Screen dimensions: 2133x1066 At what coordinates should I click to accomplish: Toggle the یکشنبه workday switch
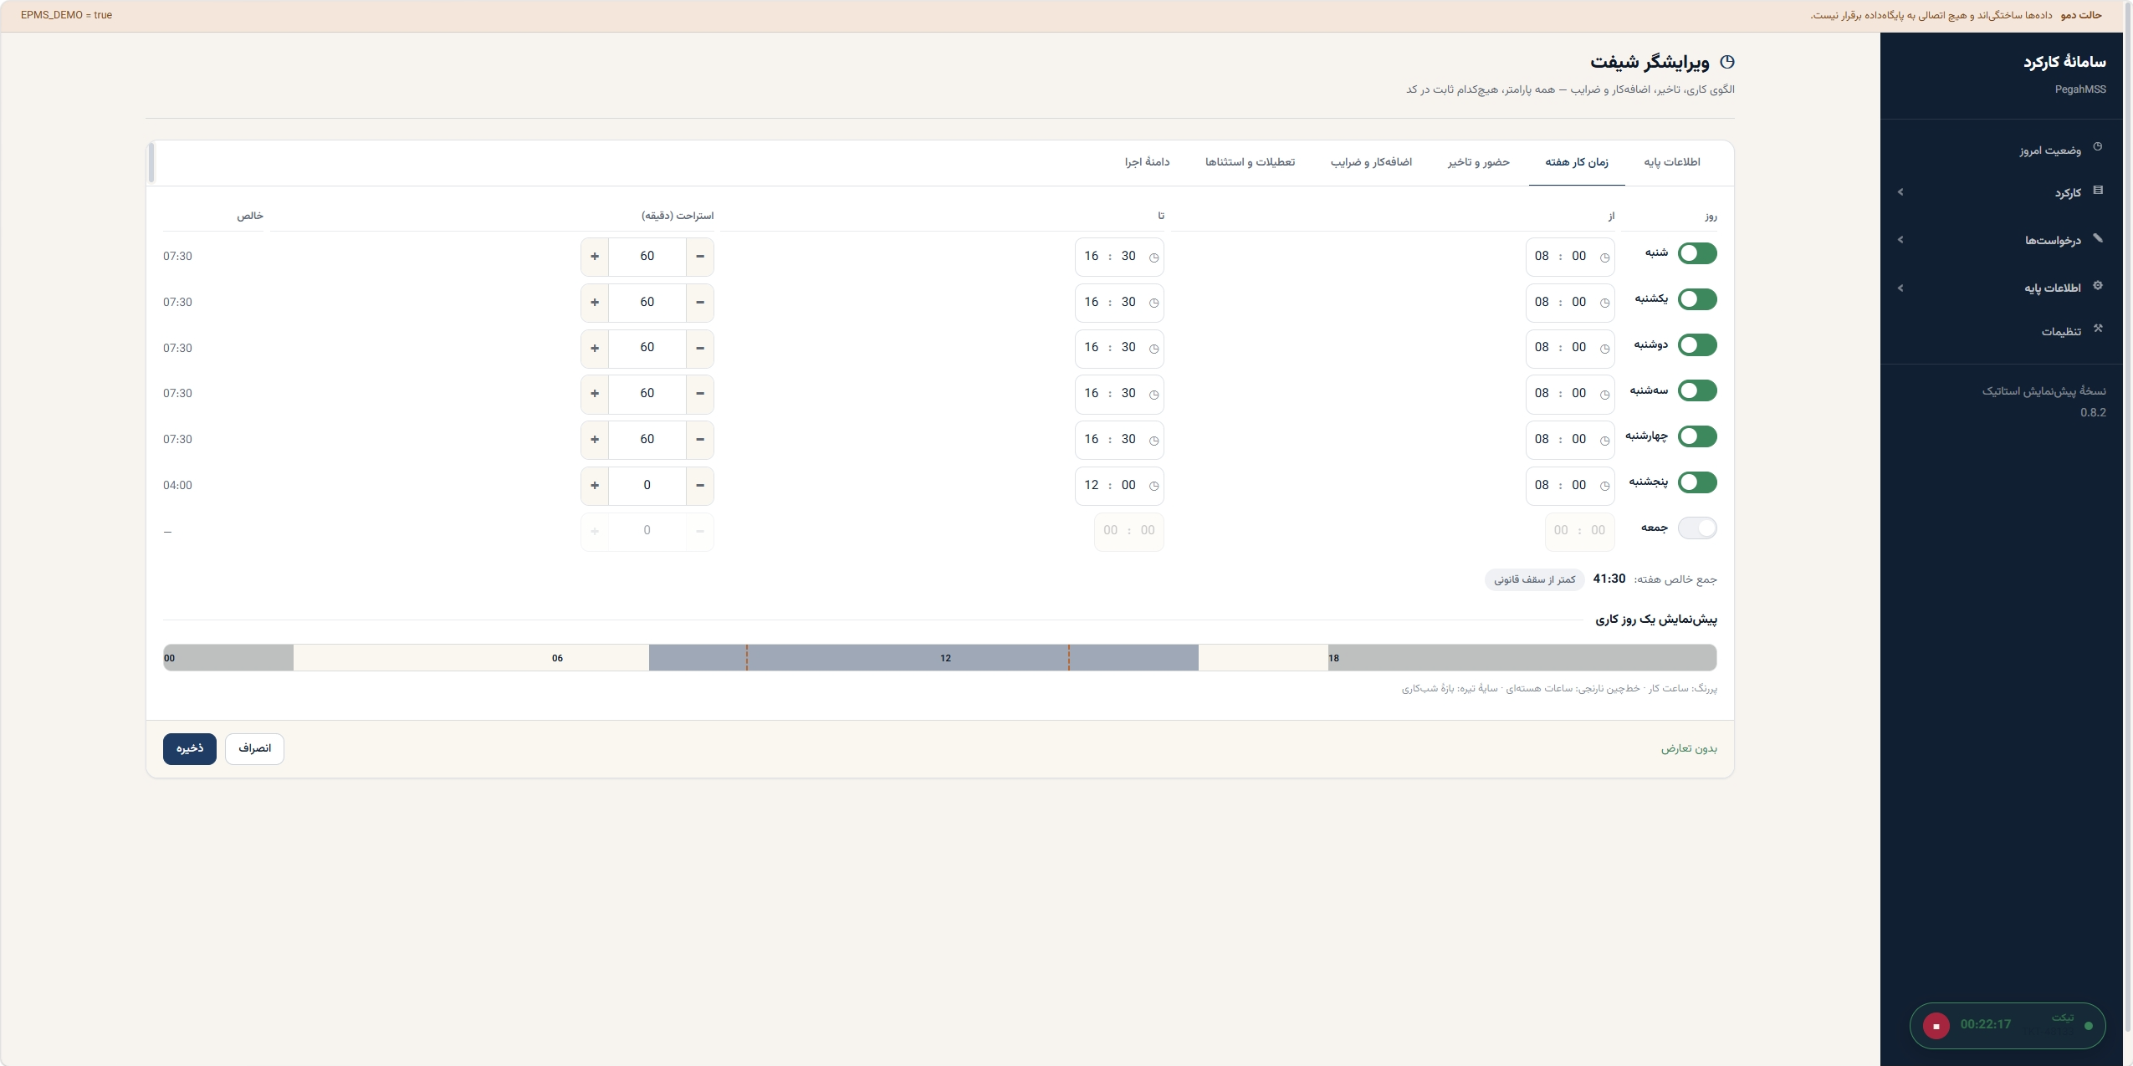1697,299
